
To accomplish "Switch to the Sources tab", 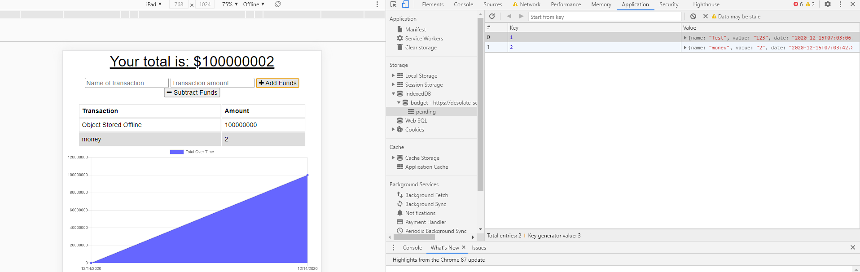I will click(493, 4).
